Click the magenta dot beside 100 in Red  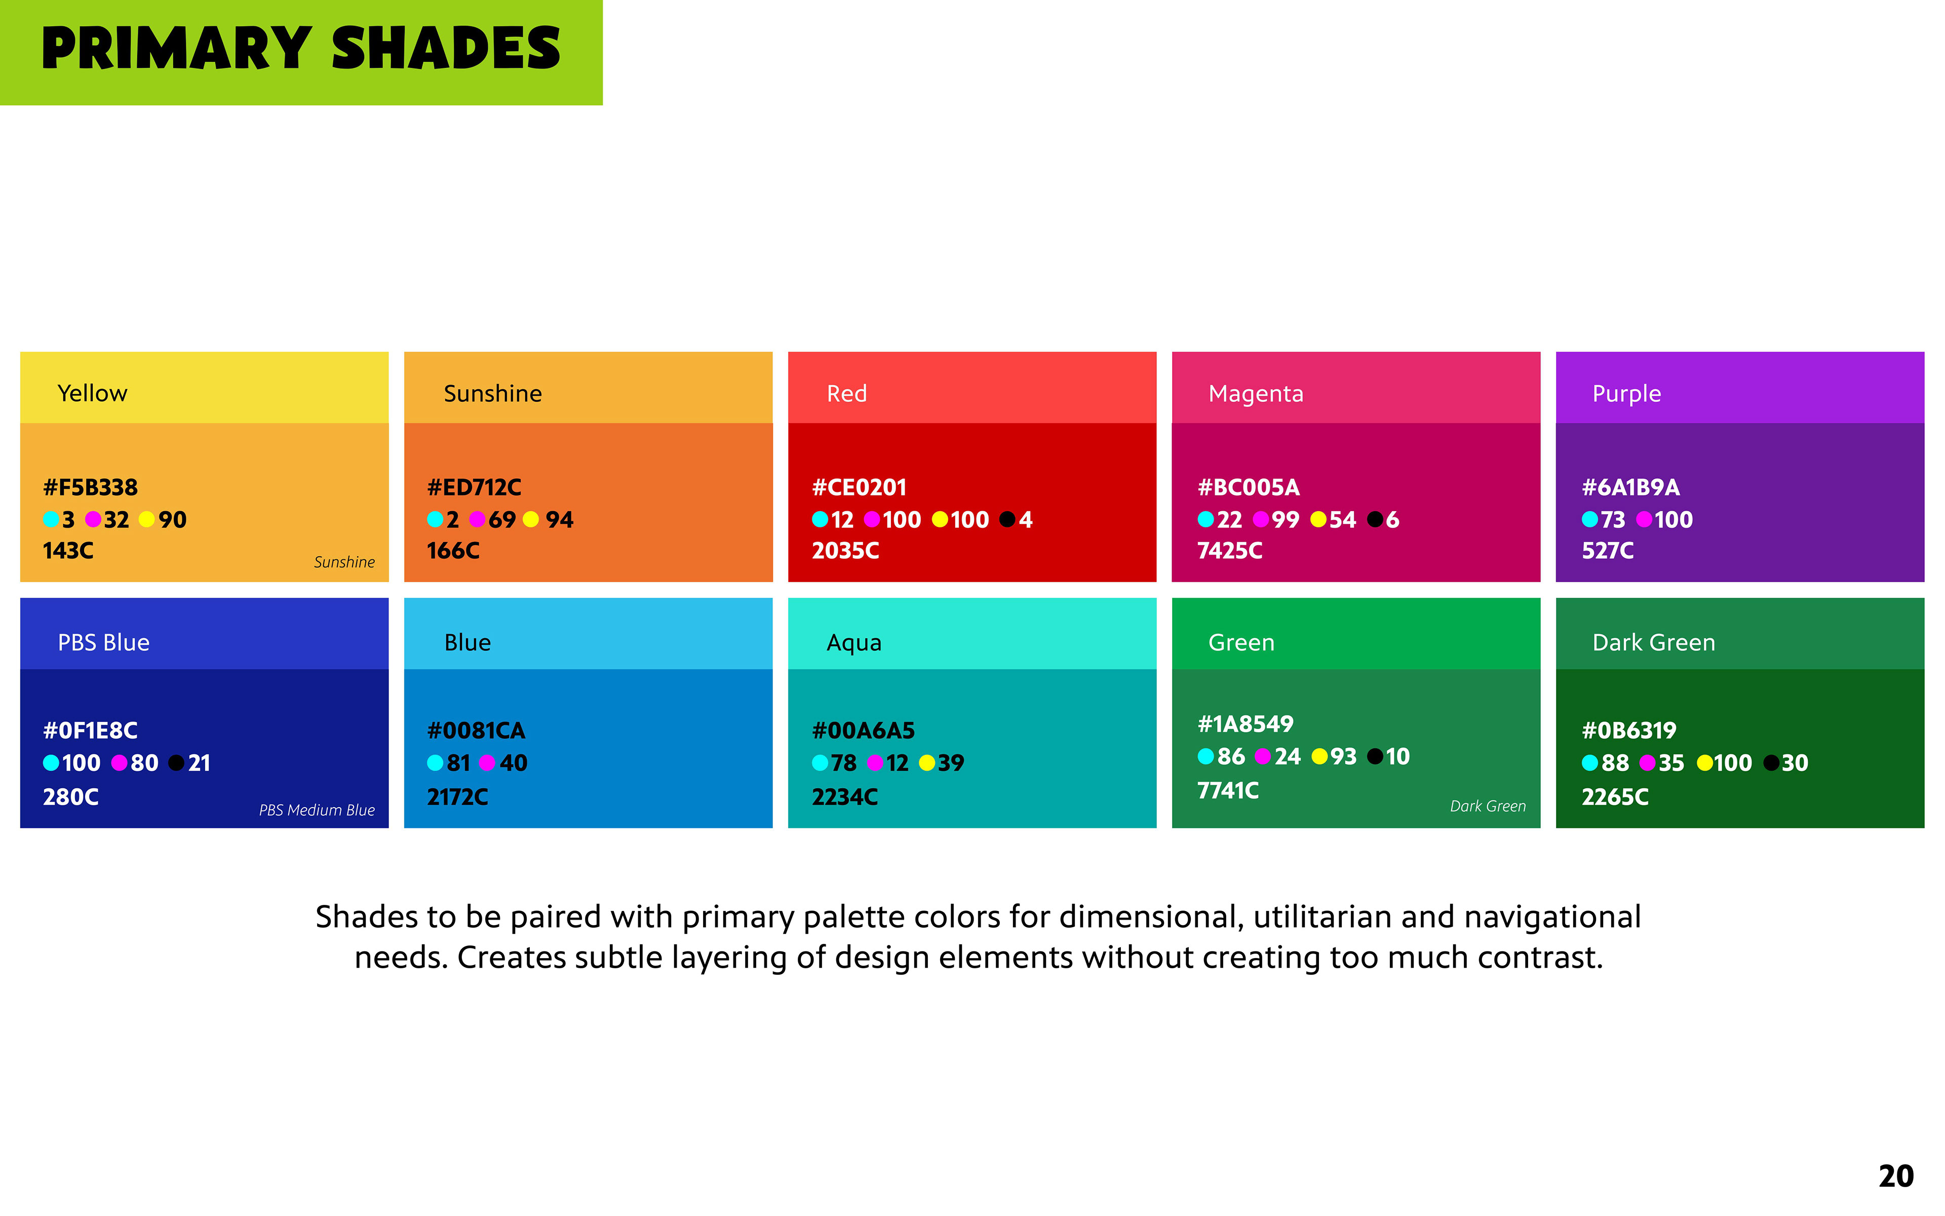point(871,519)
